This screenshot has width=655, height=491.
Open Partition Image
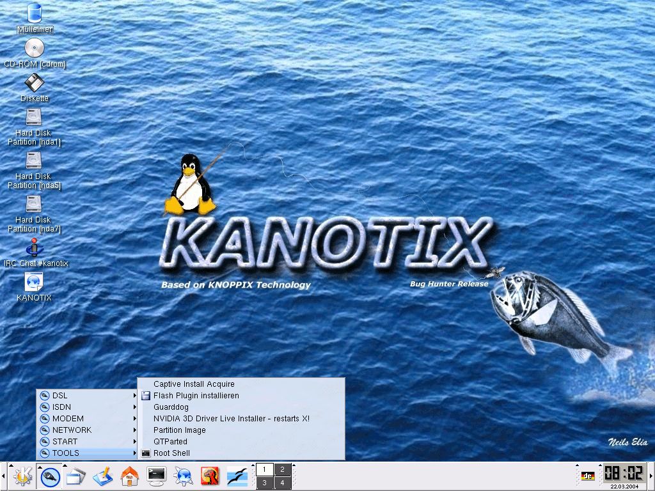pyautogui.click(x=241, y=430)
